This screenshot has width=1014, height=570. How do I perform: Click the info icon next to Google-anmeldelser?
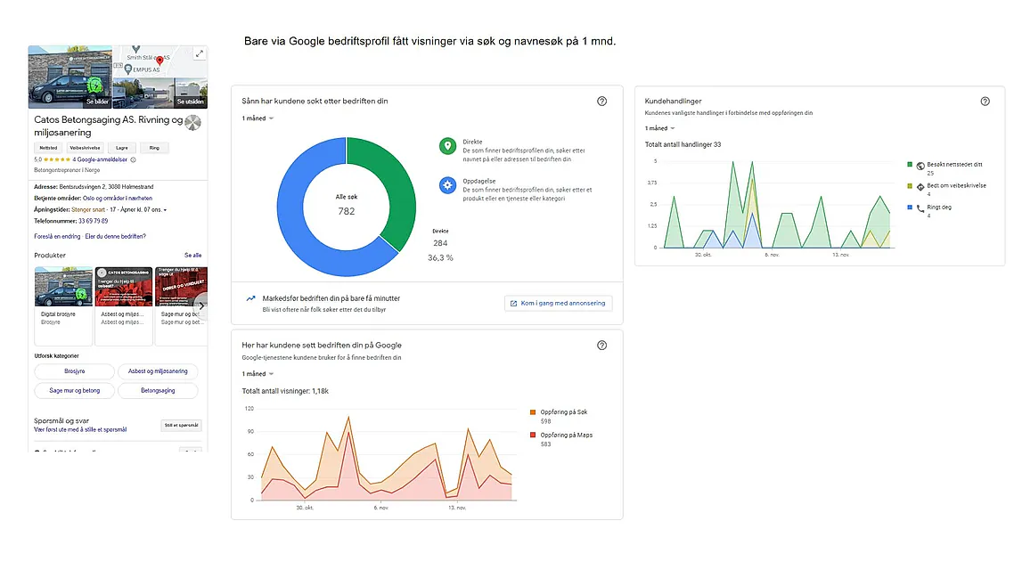134,159
